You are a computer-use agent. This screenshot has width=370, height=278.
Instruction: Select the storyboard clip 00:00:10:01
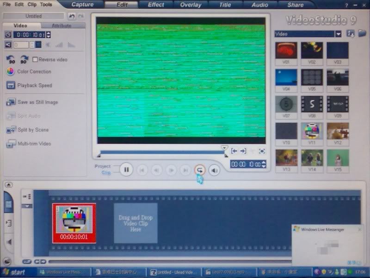tap(74, 223)
